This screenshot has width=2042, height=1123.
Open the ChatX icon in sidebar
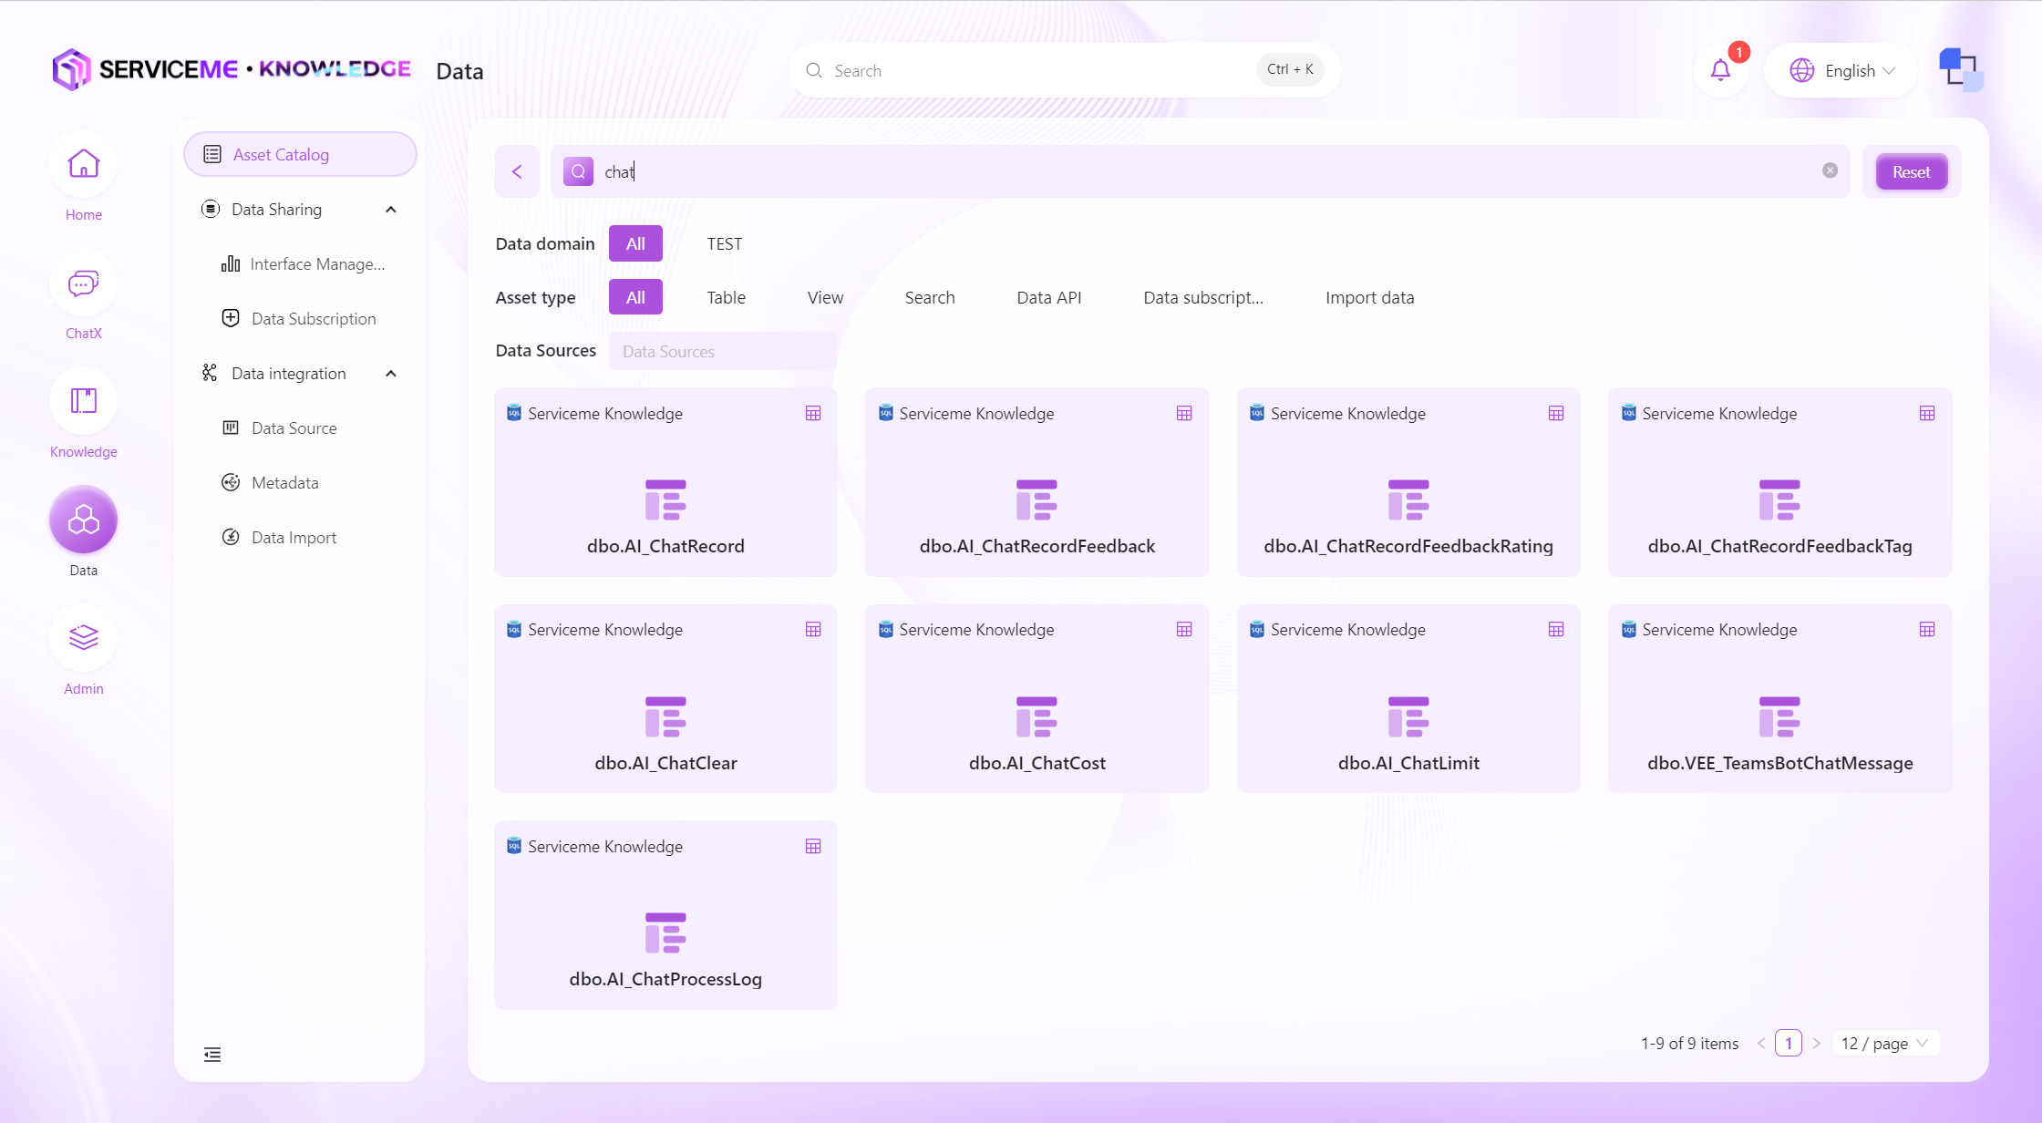point(83,283)
